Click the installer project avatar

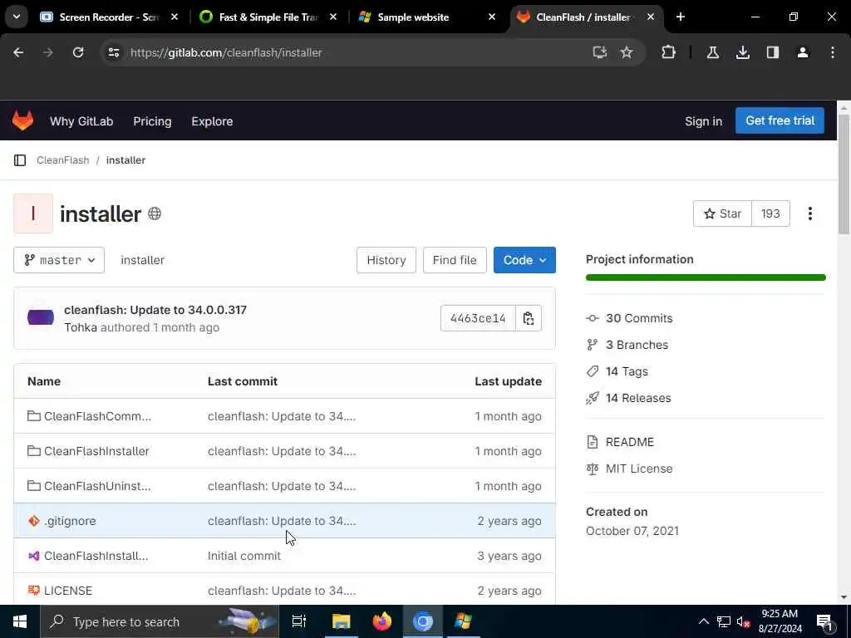[x=33, y=213]
